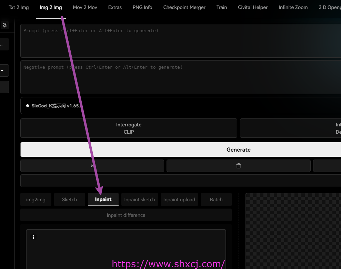Screen dimensions: 341x269
Task: Click the Interrogate CLIP button
Action: [129, 128]
